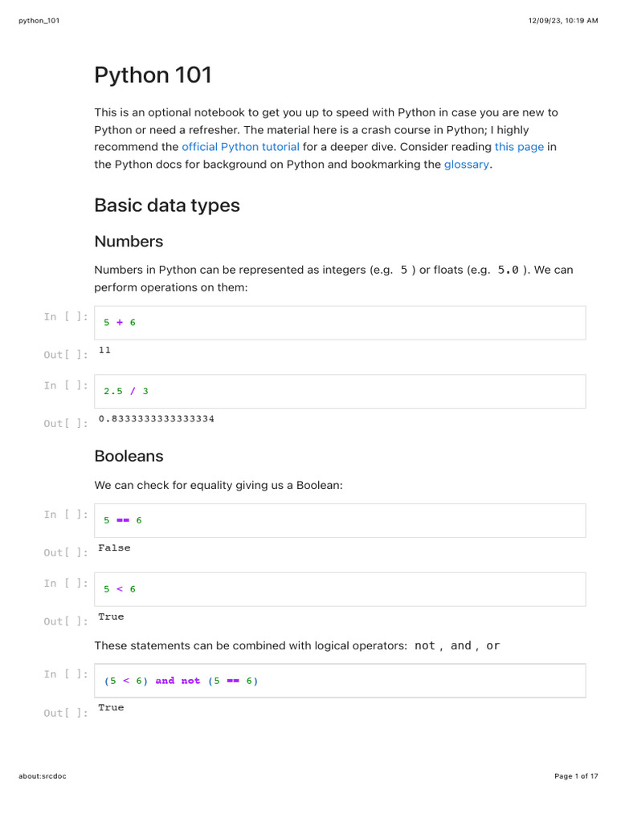Click the Page 1 of 17 footer

point(576,776)
